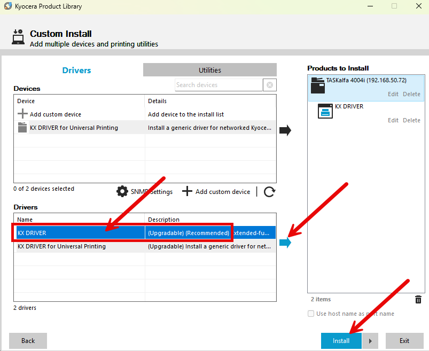Click the plus icon beside Add custom device below list
The width and height of the screenshot is (429, 351).
click(x=187, y=191)
